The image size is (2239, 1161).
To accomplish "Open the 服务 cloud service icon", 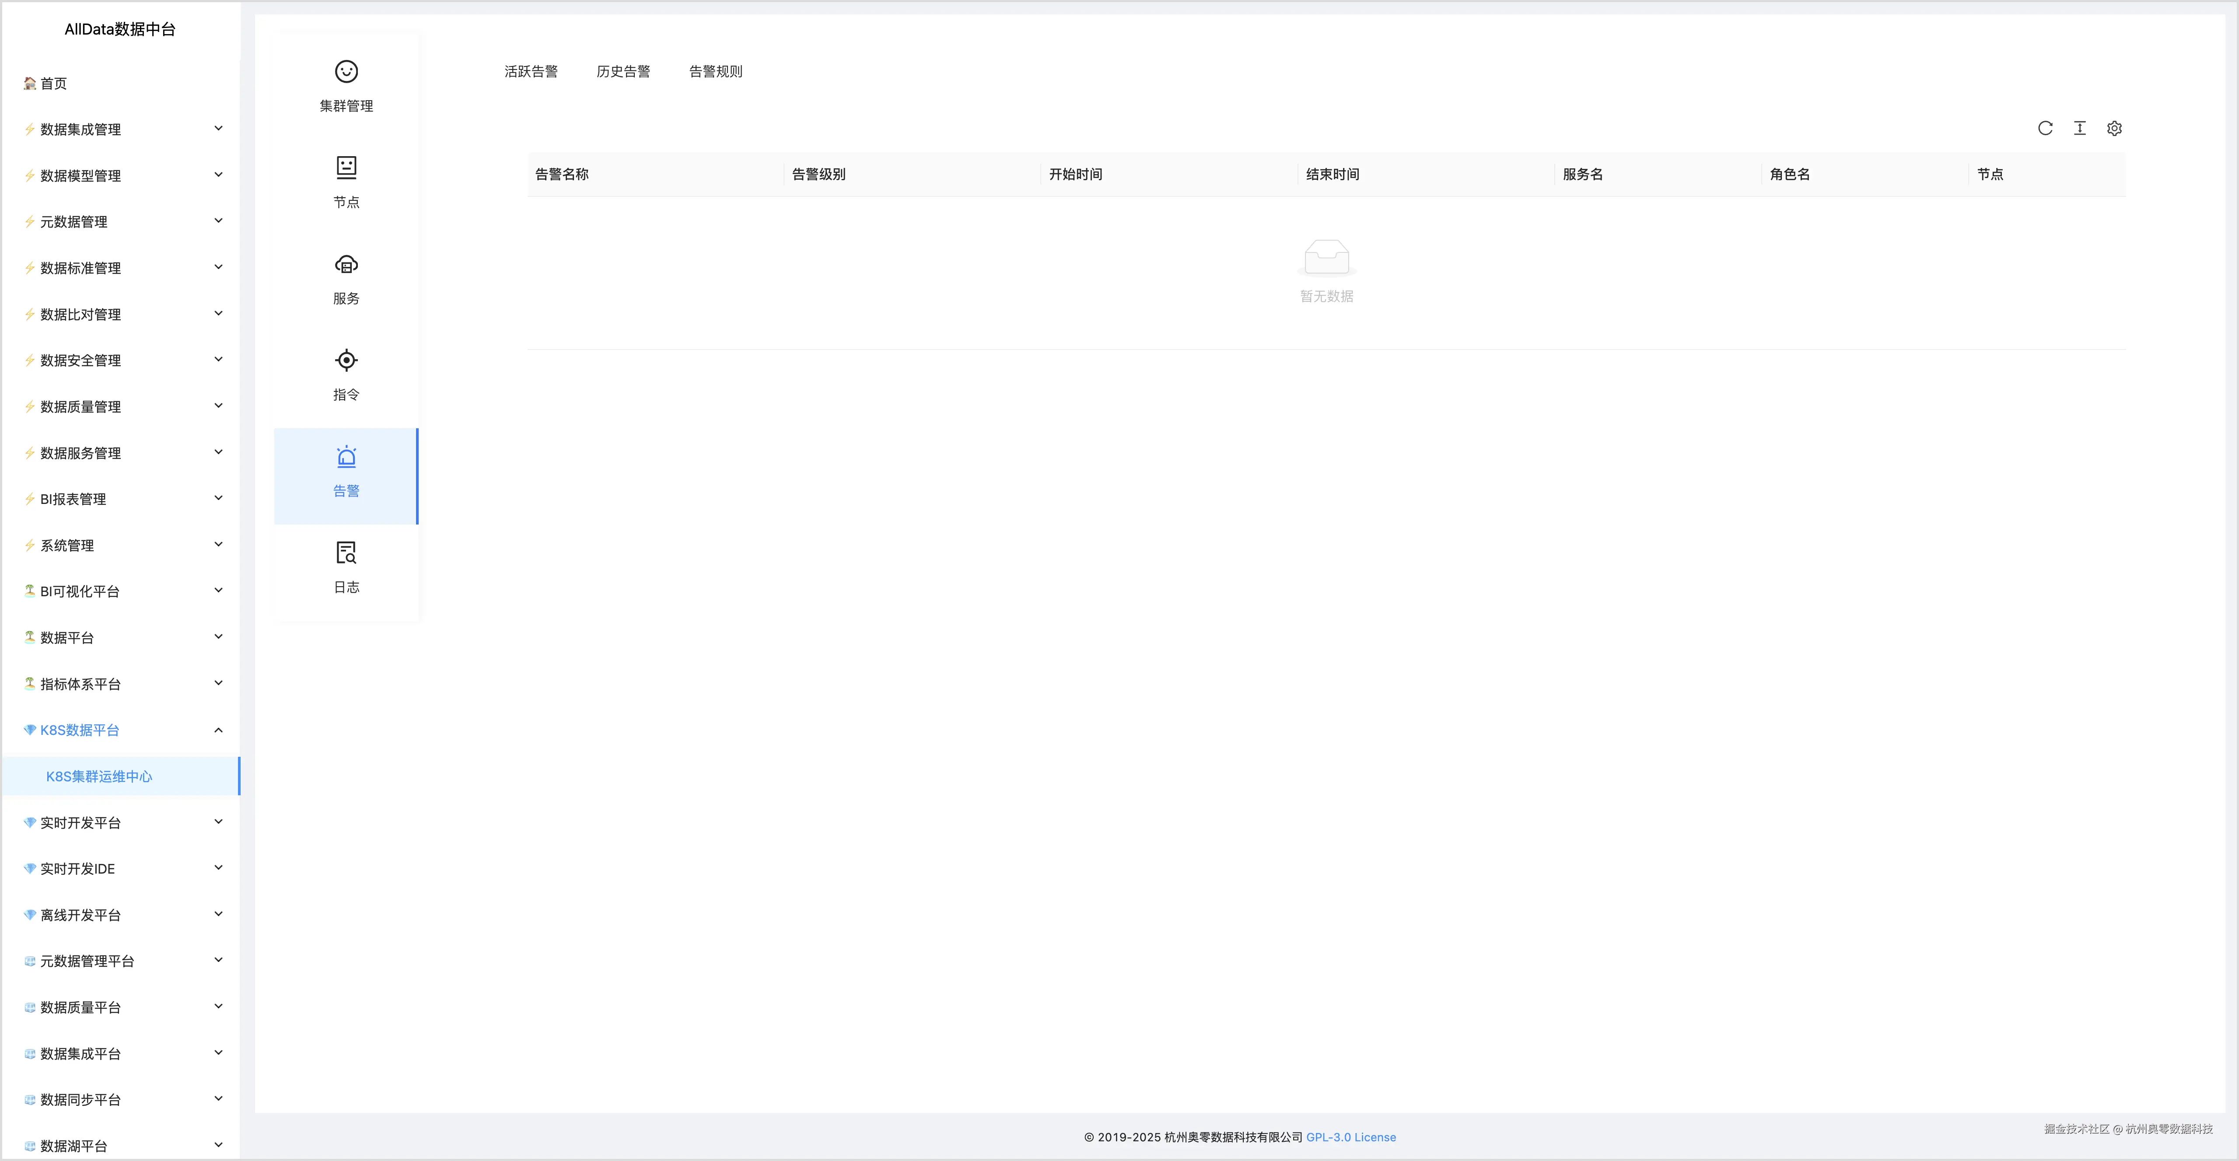I will coord(346,264).
